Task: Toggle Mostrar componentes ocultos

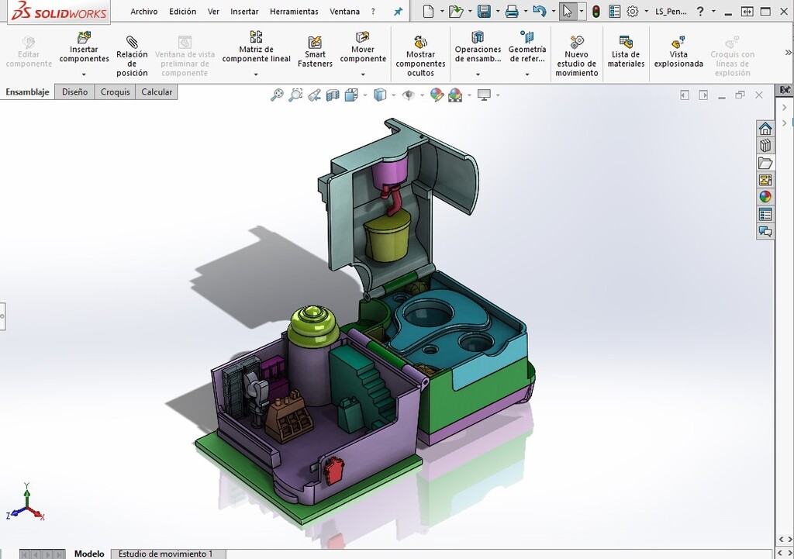Action: pyautogui.click(x=420, y=53)
